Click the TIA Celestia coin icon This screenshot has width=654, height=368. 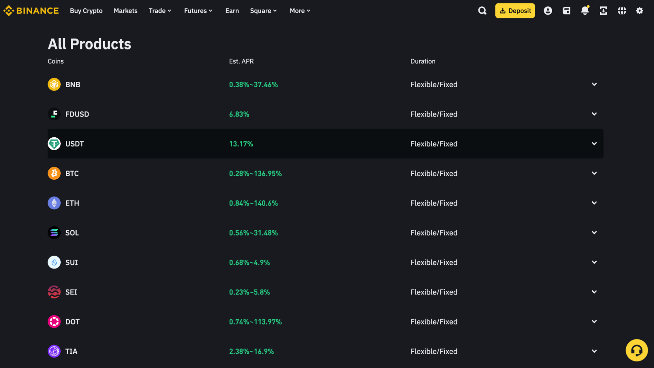tap(54, 351)
